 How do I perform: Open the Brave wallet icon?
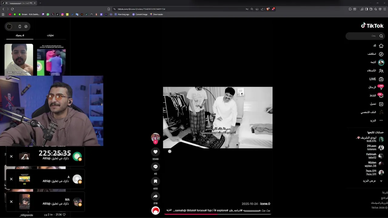pyautogui.click(x=371, y=9)
